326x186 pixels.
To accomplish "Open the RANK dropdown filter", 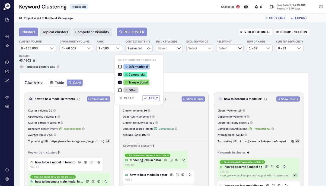I will click(x=109, y=48).
